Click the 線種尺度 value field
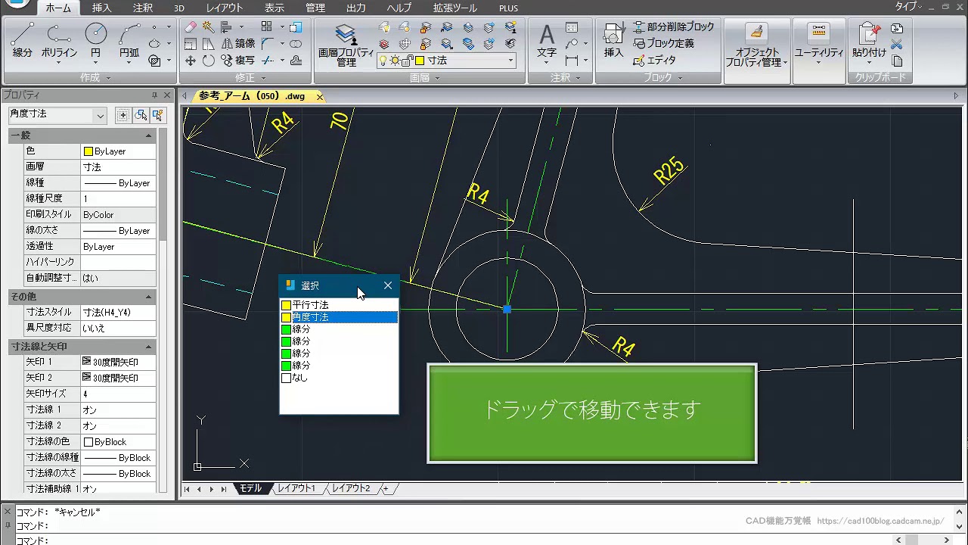The height and width of the screenshot is (545, 968). pos(118,198)
